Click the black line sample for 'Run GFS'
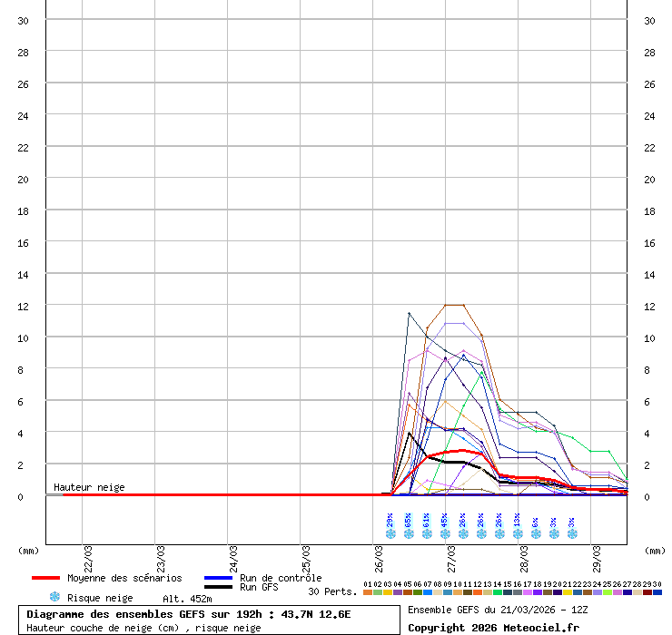672x635 pixels. (x=218, y=587)
